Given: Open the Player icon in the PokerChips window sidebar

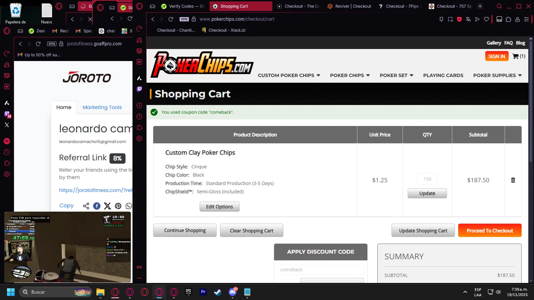Looking at the screenshot, I should pyautogui.click(x=140, y=106).
